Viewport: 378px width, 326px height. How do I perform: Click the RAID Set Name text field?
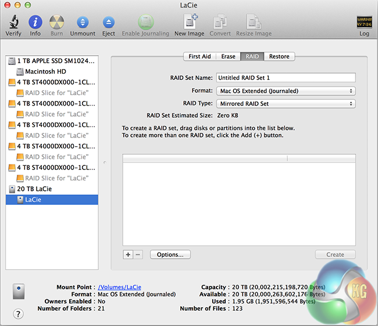285,78
